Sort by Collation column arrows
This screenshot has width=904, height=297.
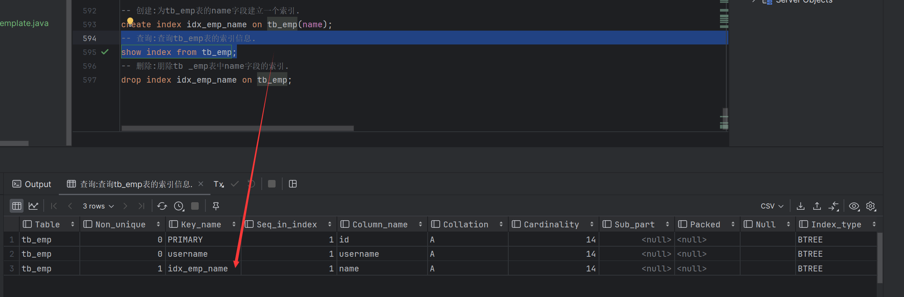tap(501, 224)
